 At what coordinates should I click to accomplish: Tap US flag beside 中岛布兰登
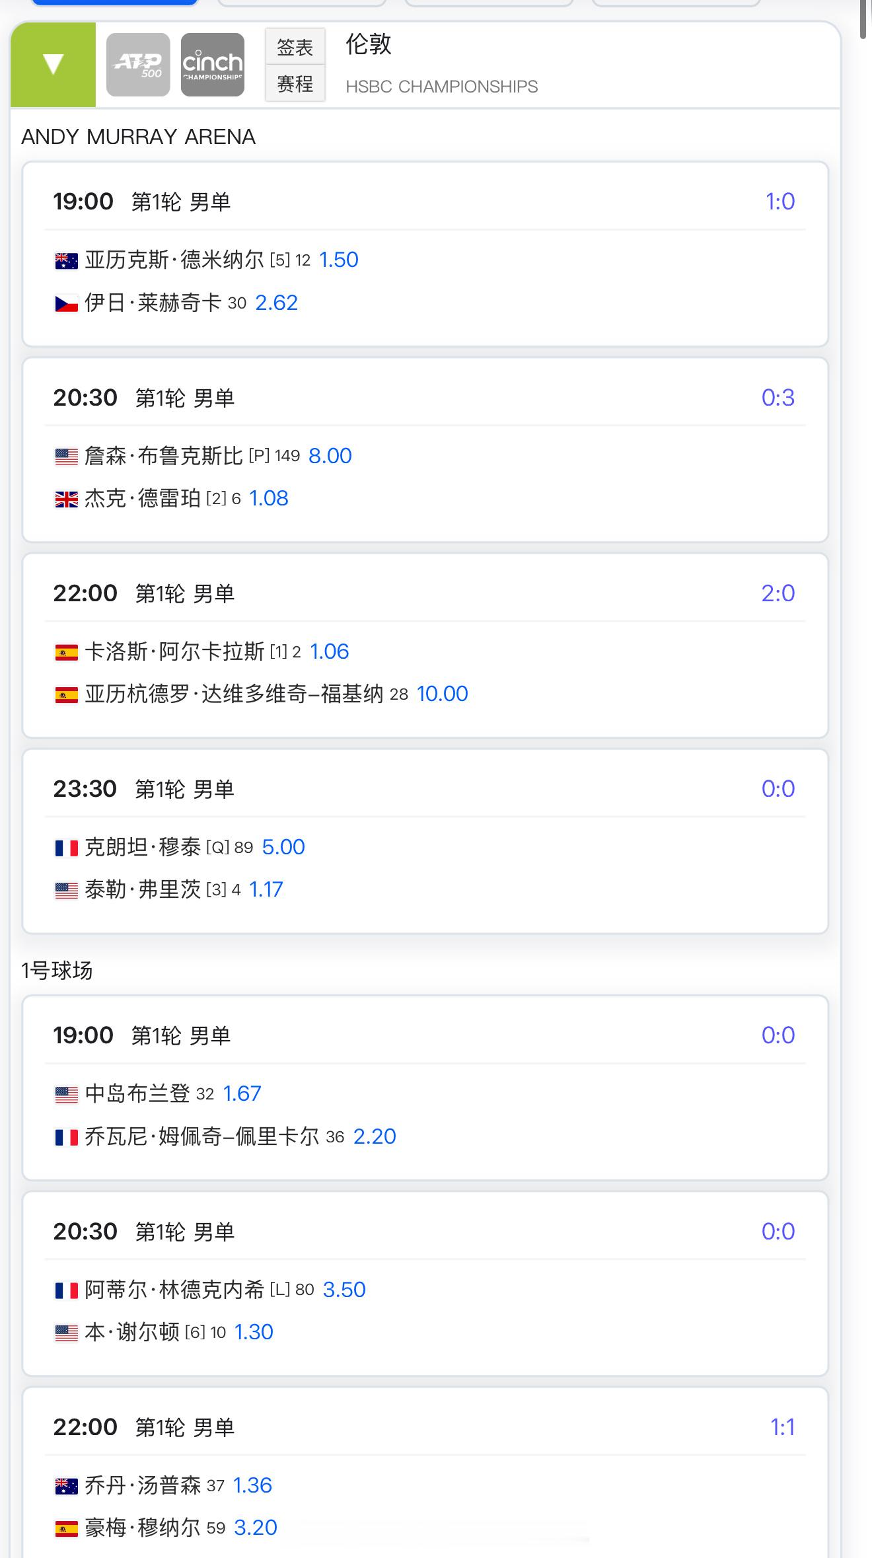tap(66, 1095)
